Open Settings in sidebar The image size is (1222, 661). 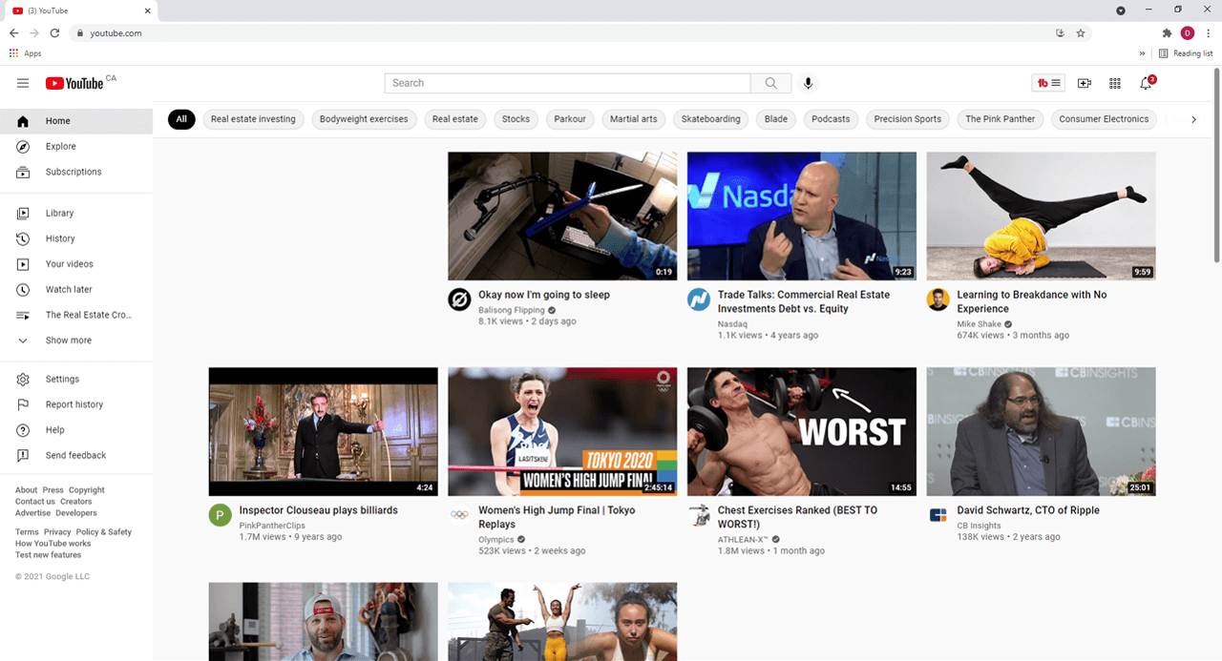pos(76,380)
